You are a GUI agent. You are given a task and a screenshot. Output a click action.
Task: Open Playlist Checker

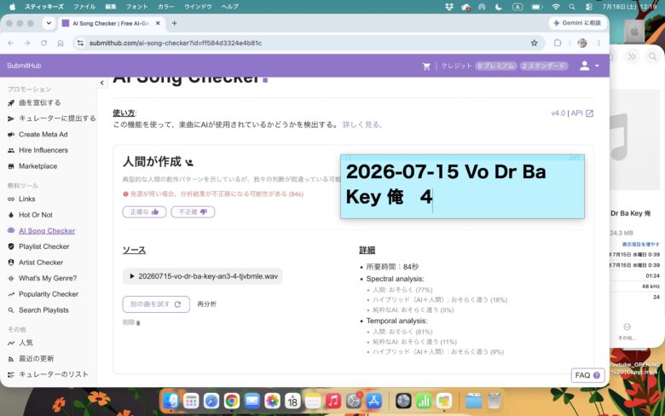click(x=38, y=246)
